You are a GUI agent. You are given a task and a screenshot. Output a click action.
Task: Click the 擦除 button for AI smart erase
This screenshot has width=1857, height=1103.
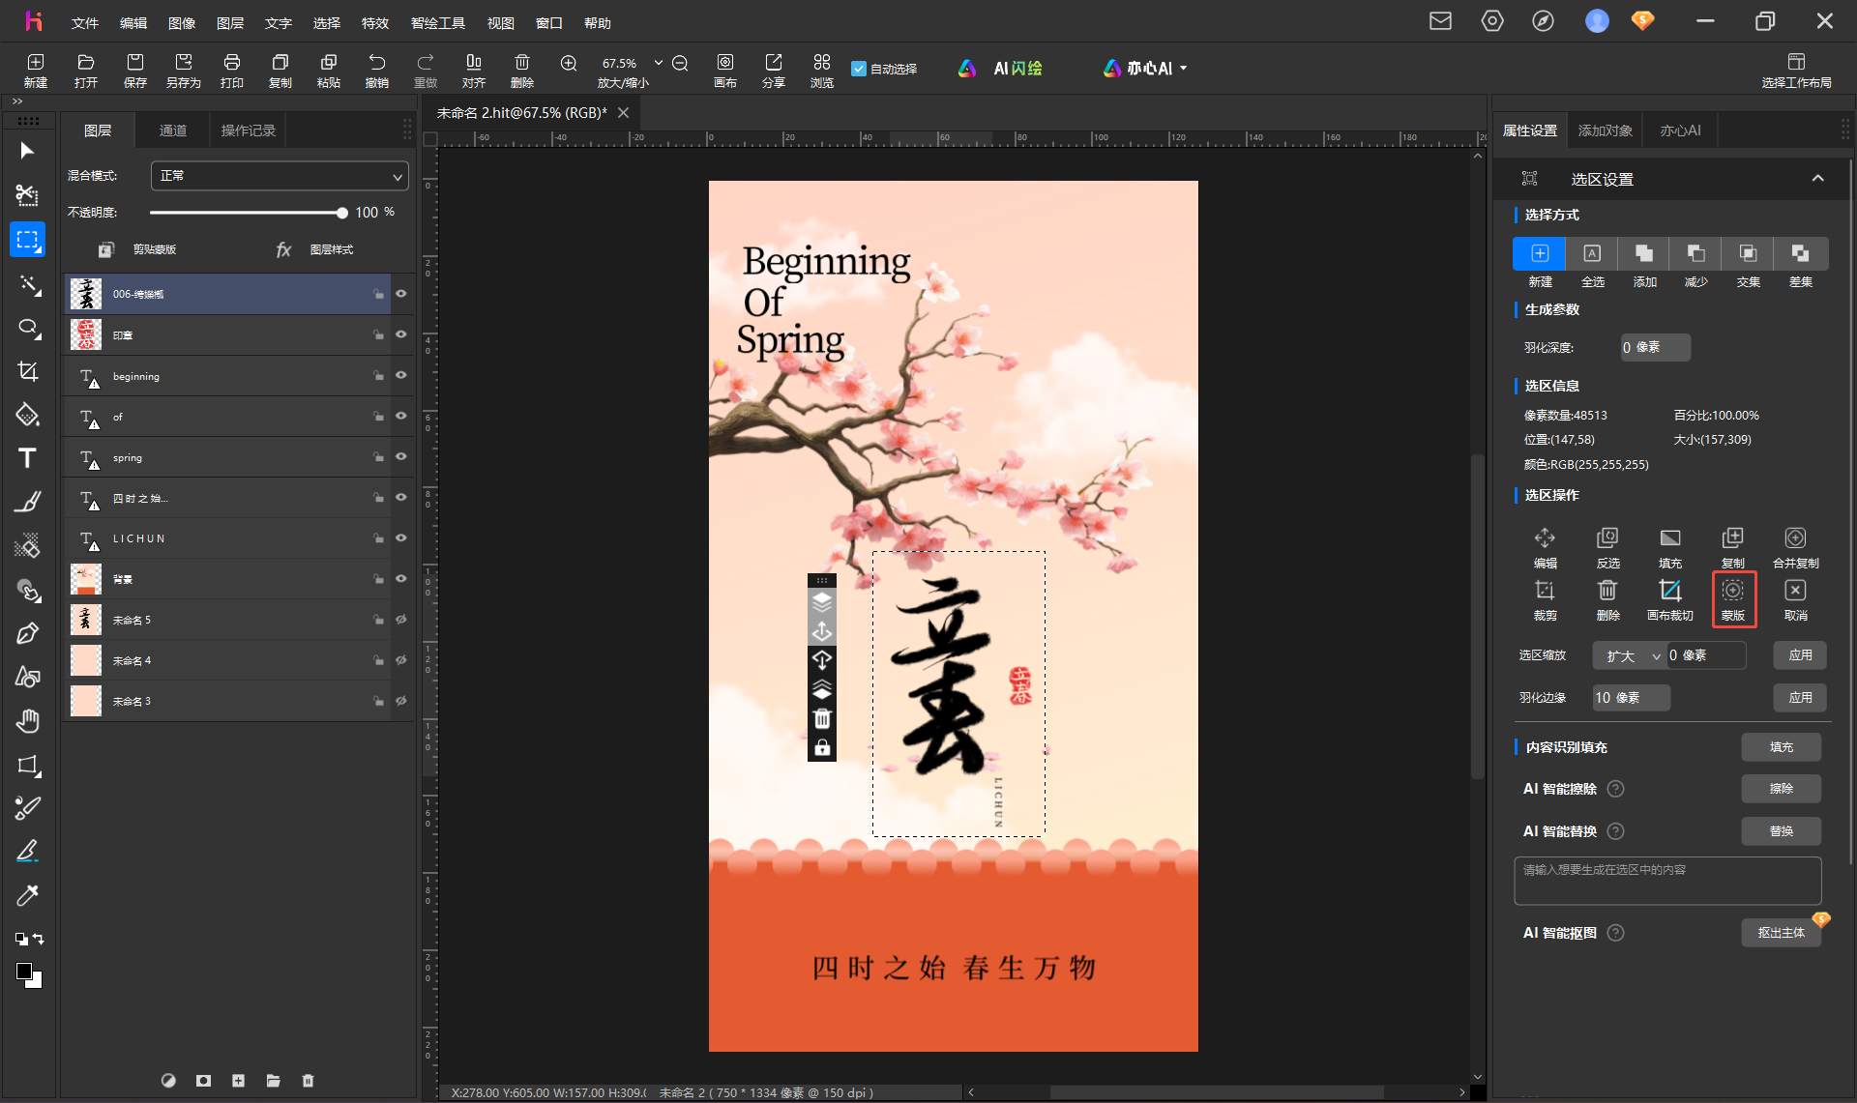pyautogui.click(x=1781, y=789)
